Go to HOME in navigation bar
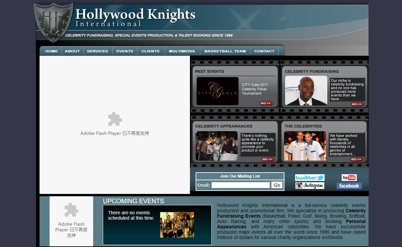 tap(52, 51)
